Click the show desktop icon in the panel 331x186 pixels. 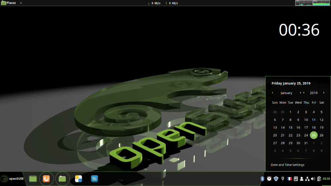(33, 179)
